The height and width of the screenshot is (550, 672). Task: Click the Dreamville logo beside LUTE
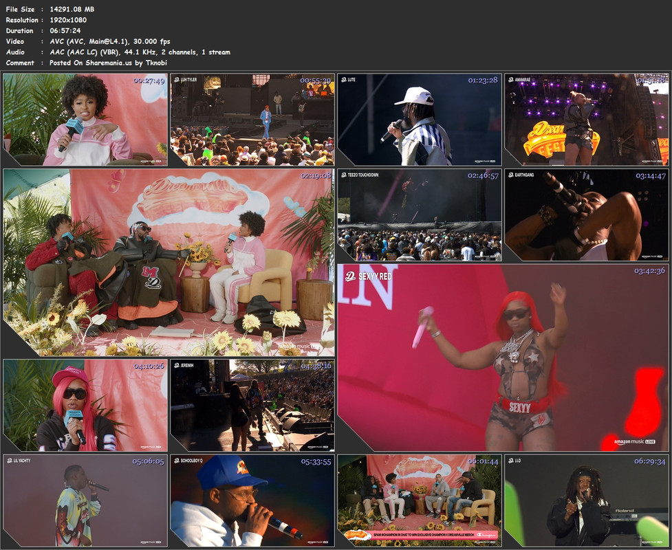tap(344, 80)
